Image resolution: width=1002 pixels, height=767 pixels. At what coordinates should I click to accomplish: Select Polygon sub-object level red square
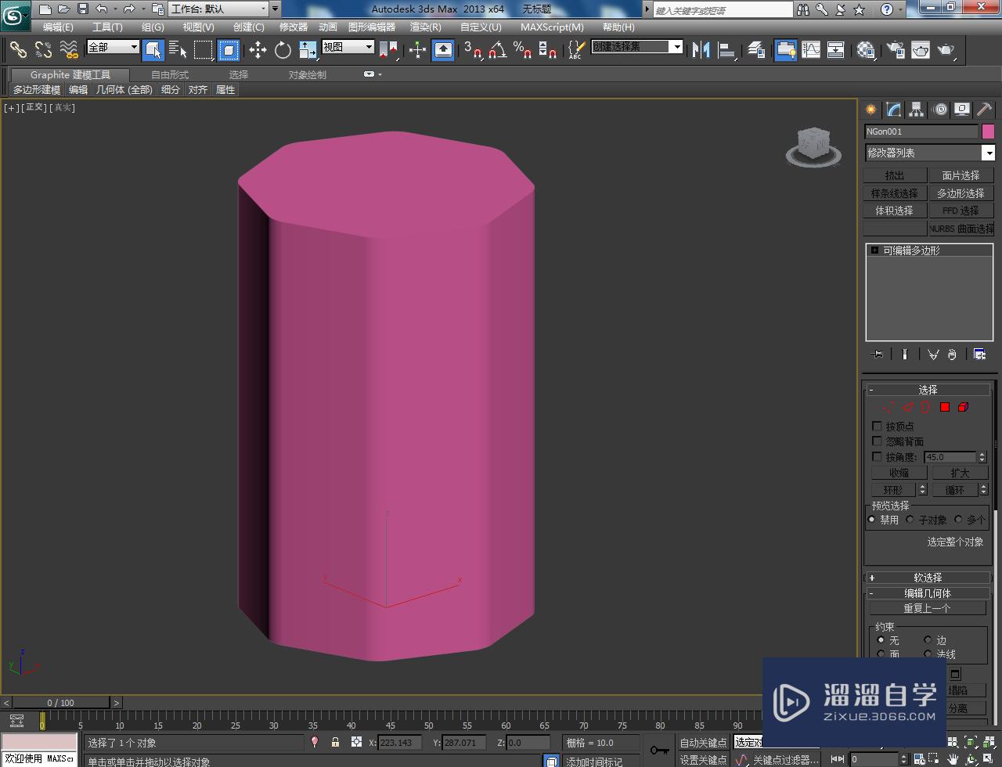point(945,407)
